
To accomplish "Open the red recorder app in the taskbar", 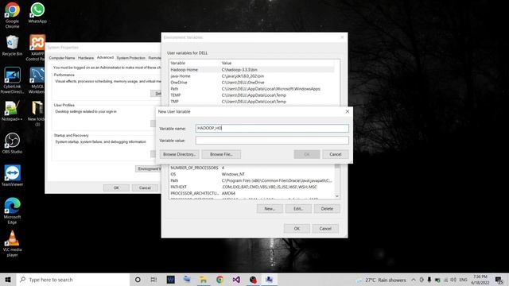I will (x=253, y=280).
